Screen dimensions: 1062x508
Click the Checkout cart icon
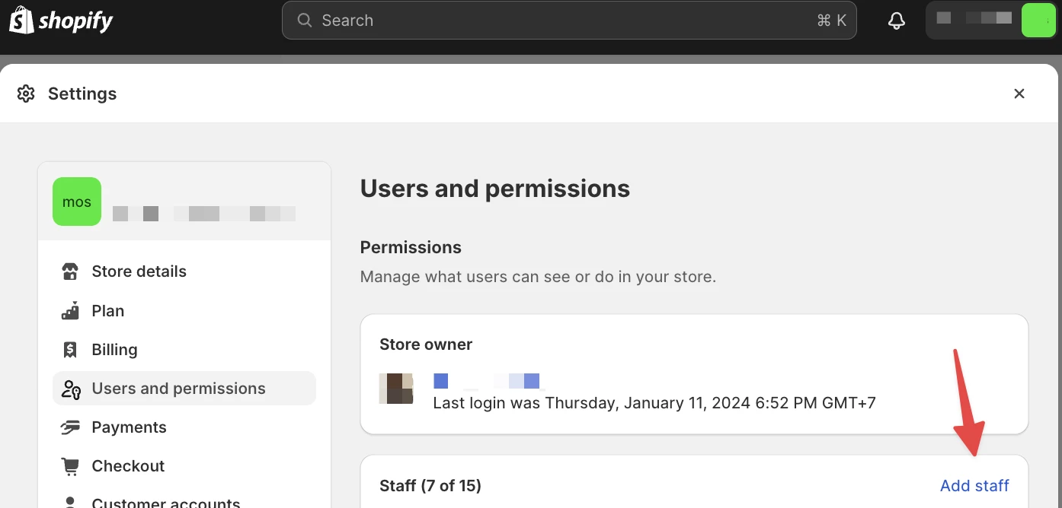(70, 466)
